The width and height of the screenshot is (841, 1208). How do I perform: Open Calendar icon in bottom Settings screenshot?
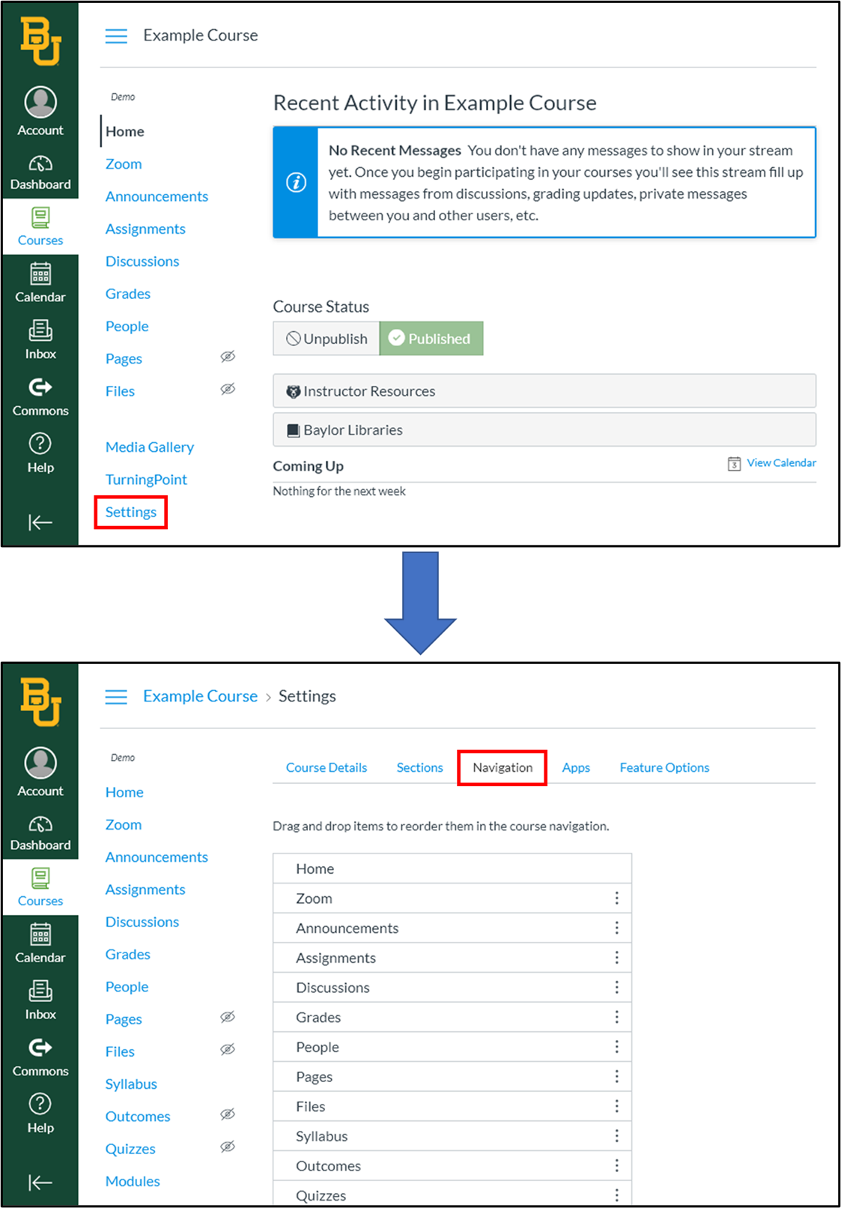(40, 934)
